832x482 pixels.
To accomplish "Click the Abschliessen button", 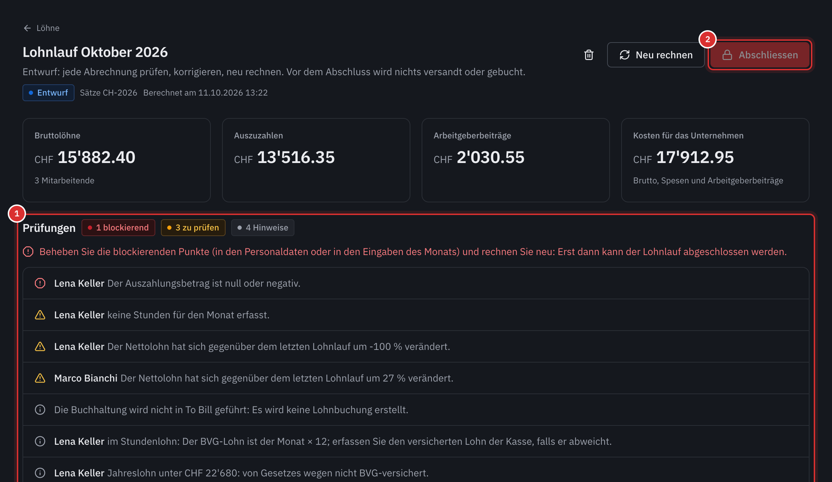I will point(760,55).
